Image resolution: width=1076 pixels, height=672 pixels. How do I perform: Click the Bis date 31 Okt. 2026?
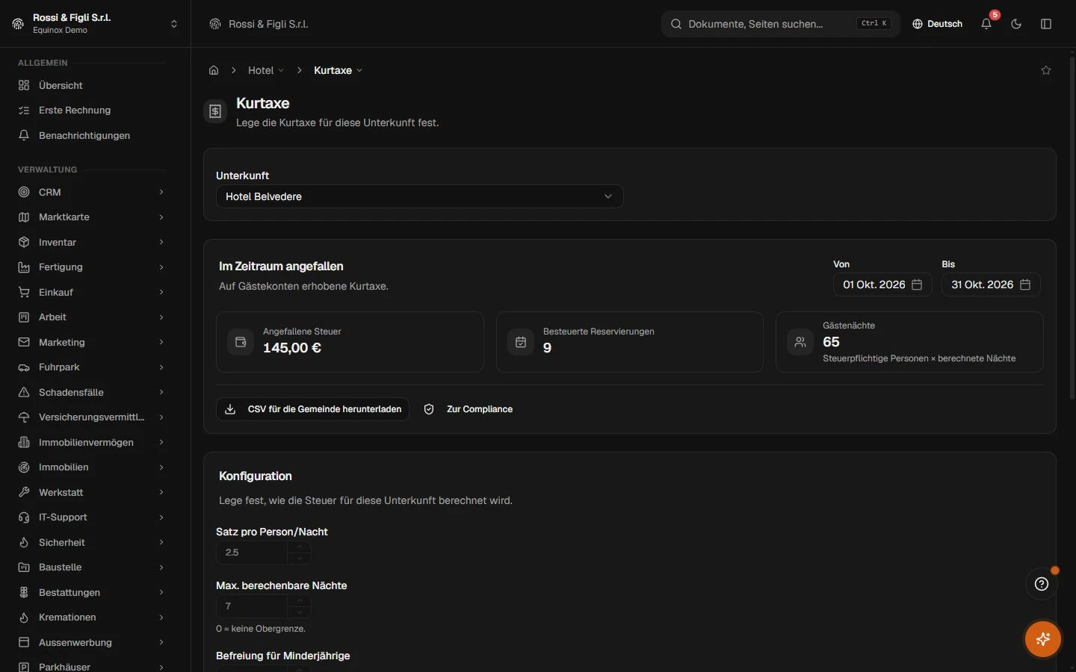(991, 284)
